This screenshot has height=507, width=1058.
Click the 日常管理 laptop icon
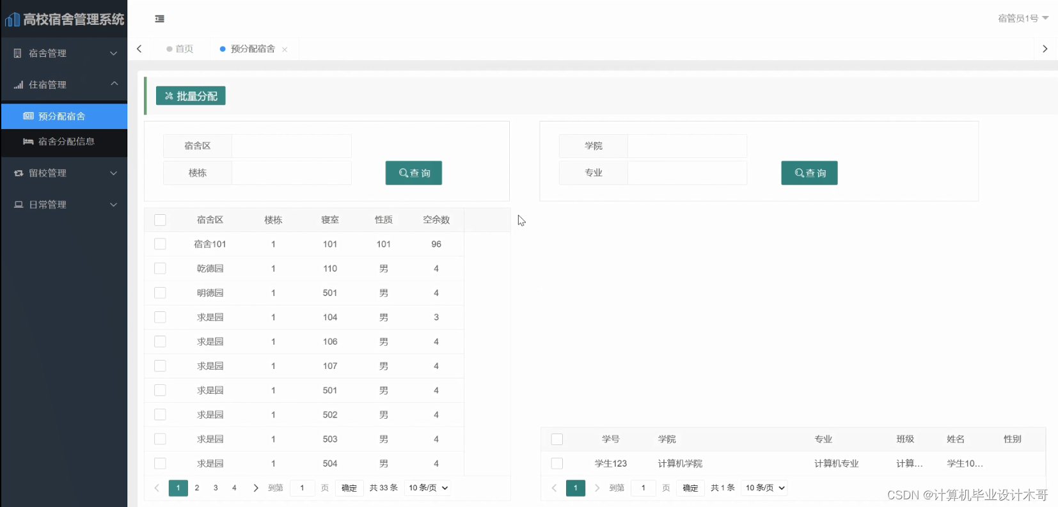pyautogui.click(x=19, y=205)
